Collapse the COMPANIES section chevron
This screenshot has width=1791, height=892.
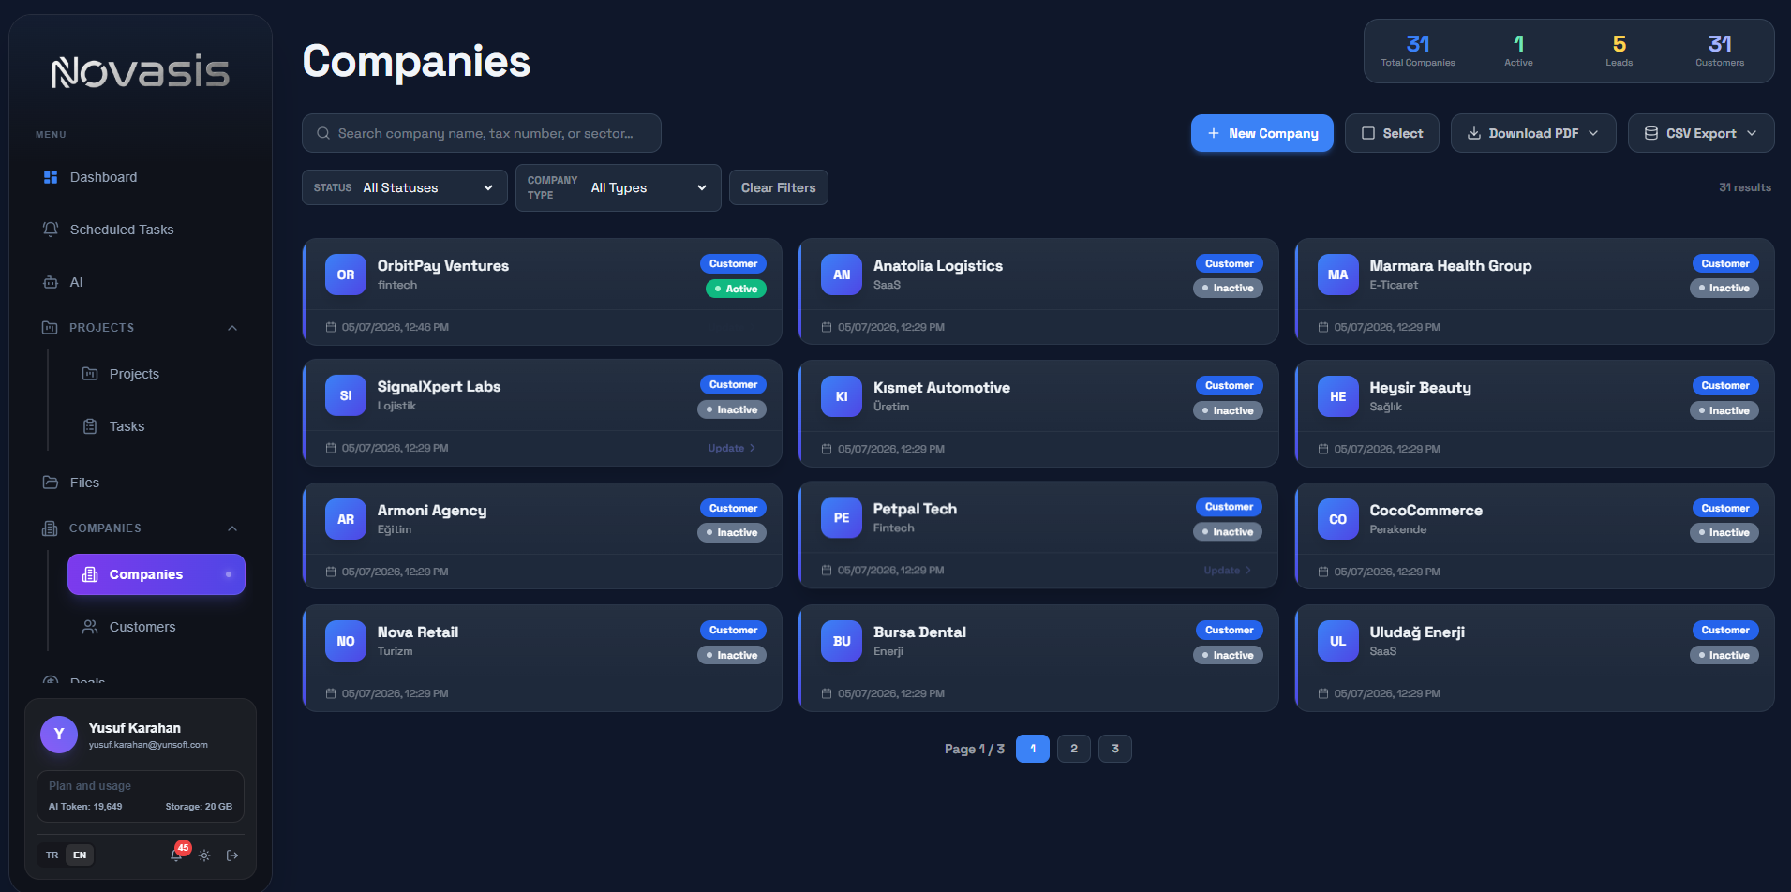pyautogui.click(x=232, y=528)
